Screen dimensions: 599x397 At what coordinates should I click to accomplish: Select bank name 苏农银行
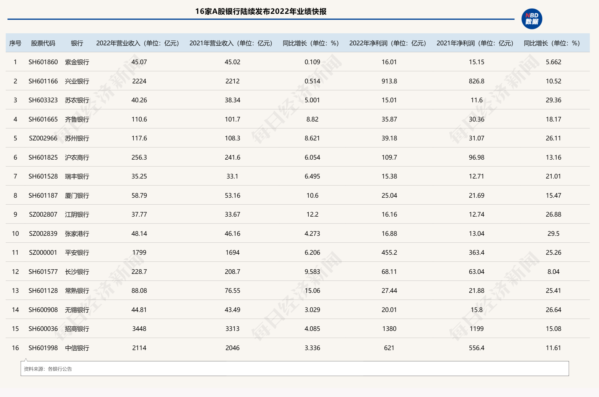tap(77, 100)
